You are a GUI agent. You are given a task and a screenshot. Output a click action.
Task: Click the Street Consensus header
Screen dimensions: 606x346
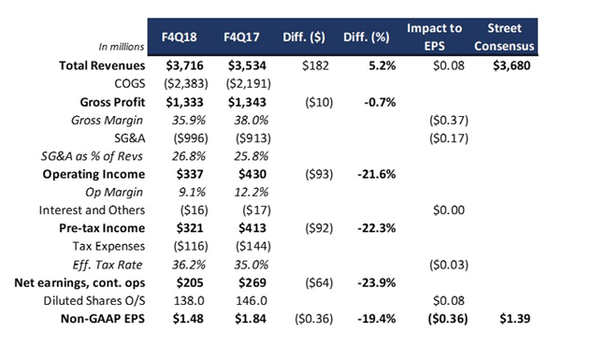point(504,36)
